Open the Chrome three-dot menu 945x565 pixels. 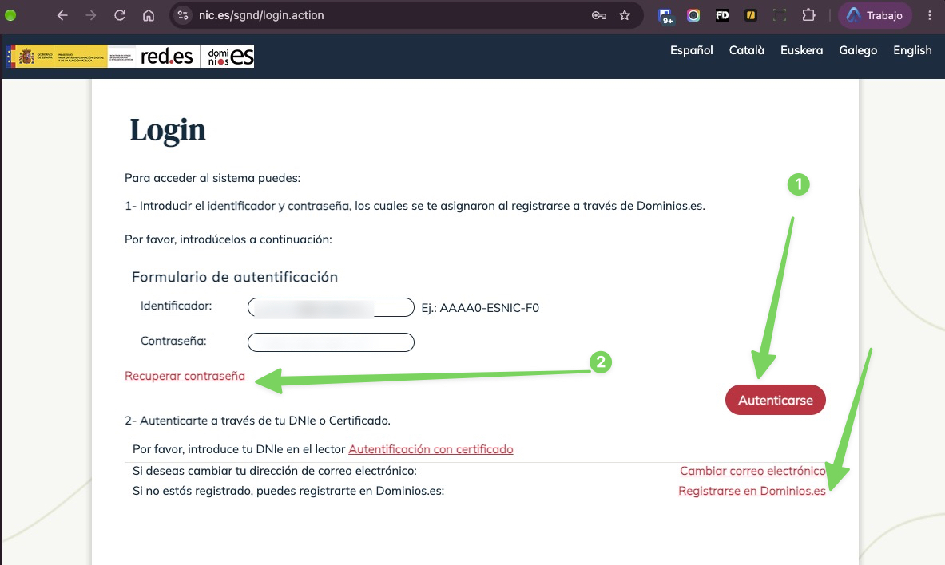[x=930, y=15]
